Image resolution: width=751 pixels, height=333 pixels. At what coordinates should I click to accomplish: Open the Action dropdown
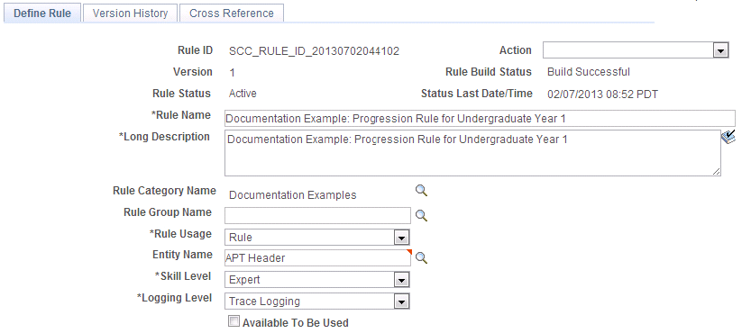[636, 50]
